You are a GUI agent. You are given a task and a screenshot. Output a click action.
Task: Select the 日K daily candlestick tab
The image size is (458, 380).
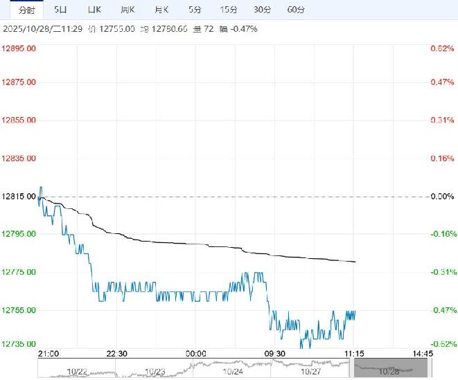tap(94, 10)
